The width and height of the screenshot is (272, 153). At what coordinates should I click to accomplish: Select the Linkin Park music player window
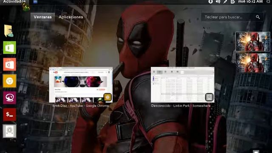click(182, 85)
